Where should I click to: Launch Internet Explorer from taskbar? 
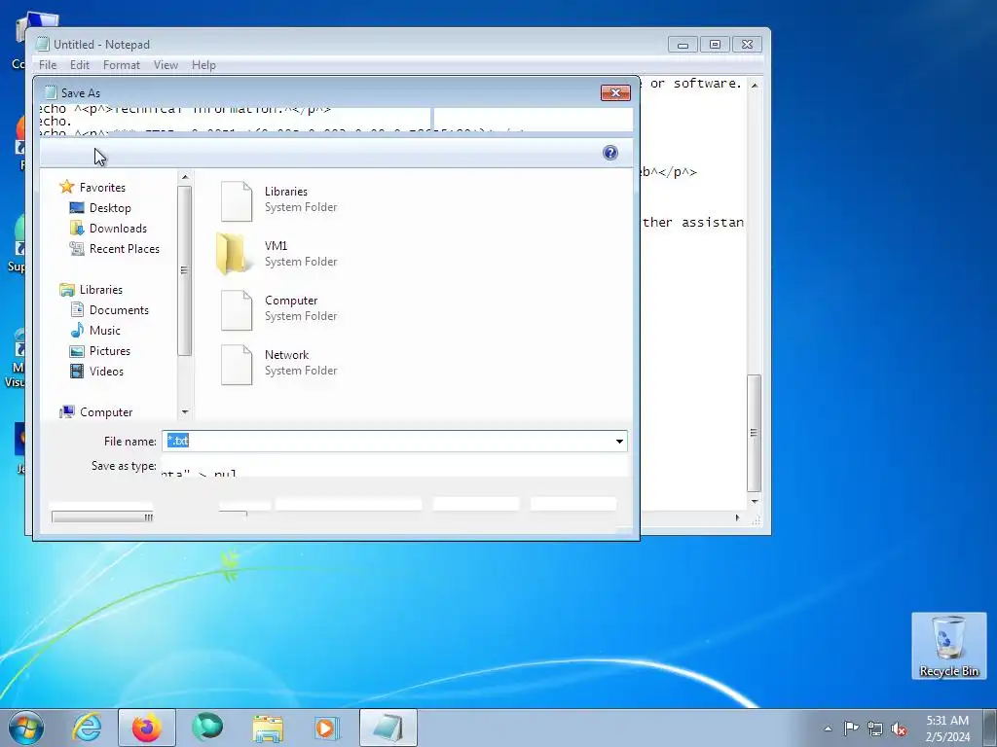87,728
